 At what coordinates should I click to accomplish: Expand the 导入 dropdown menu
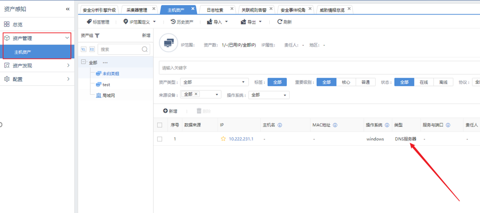(217, 22)
